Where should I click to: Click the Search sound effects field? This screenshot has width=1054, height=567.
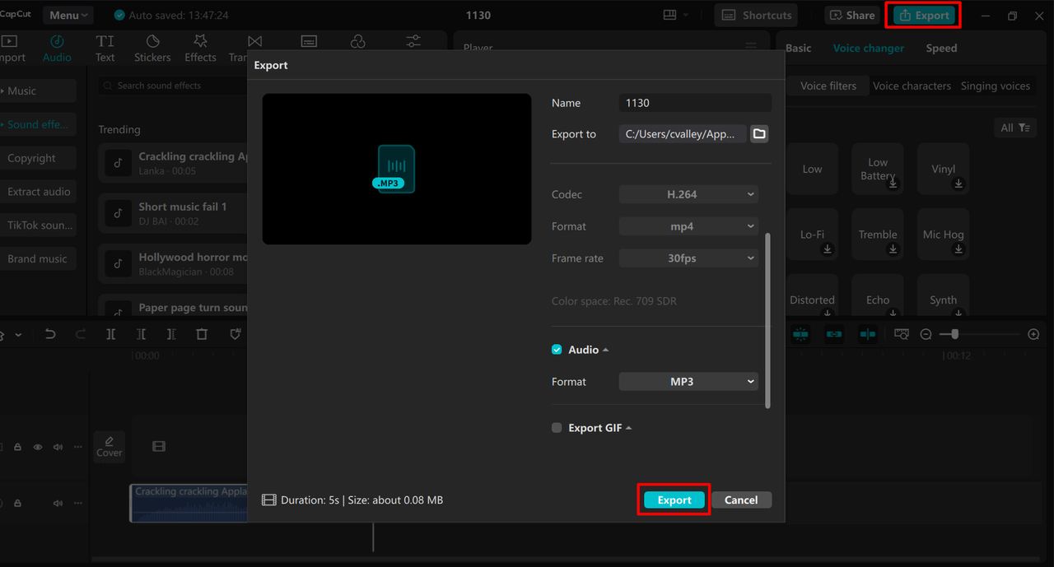pyautogui.click(x=173, y=86)
